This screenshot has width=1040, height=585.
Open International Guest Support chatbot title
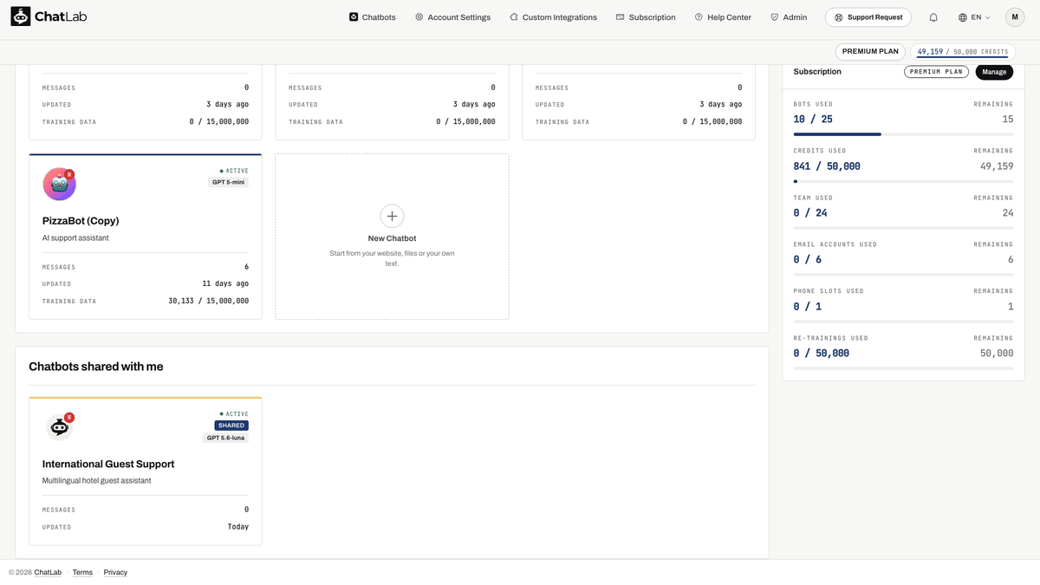pos(108,464)
